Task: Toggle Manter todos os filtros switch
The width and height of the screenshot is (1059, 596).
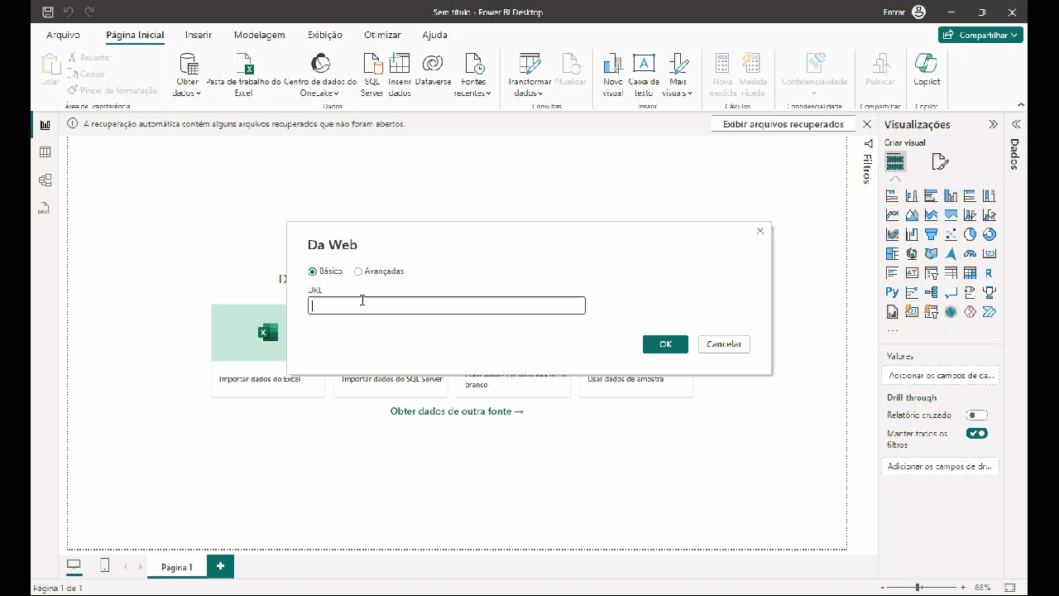Action: [977, 434]
